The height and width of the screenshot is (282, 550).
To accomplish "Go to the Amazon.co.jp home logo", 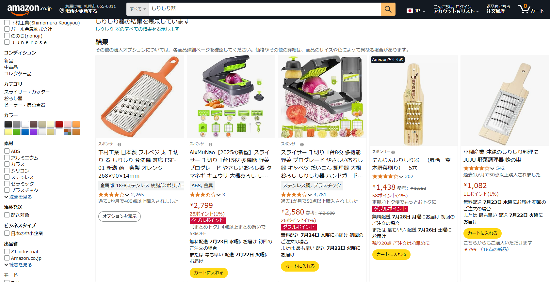I will [29, 9].
